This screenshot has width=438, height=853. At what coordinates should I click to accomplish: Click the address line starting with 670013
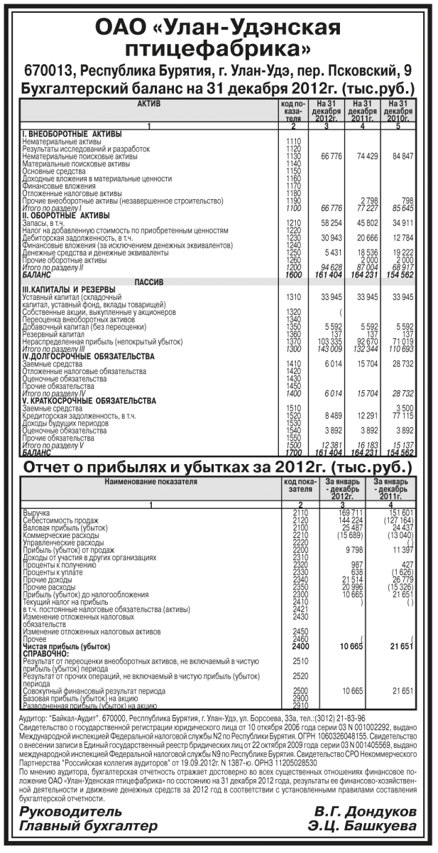[x=219, y=71]
